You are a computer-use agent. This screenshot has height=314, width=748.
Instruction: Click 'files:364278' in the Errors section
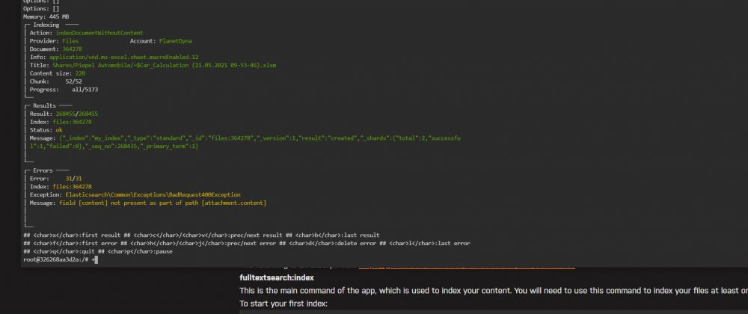click(72, 187)
